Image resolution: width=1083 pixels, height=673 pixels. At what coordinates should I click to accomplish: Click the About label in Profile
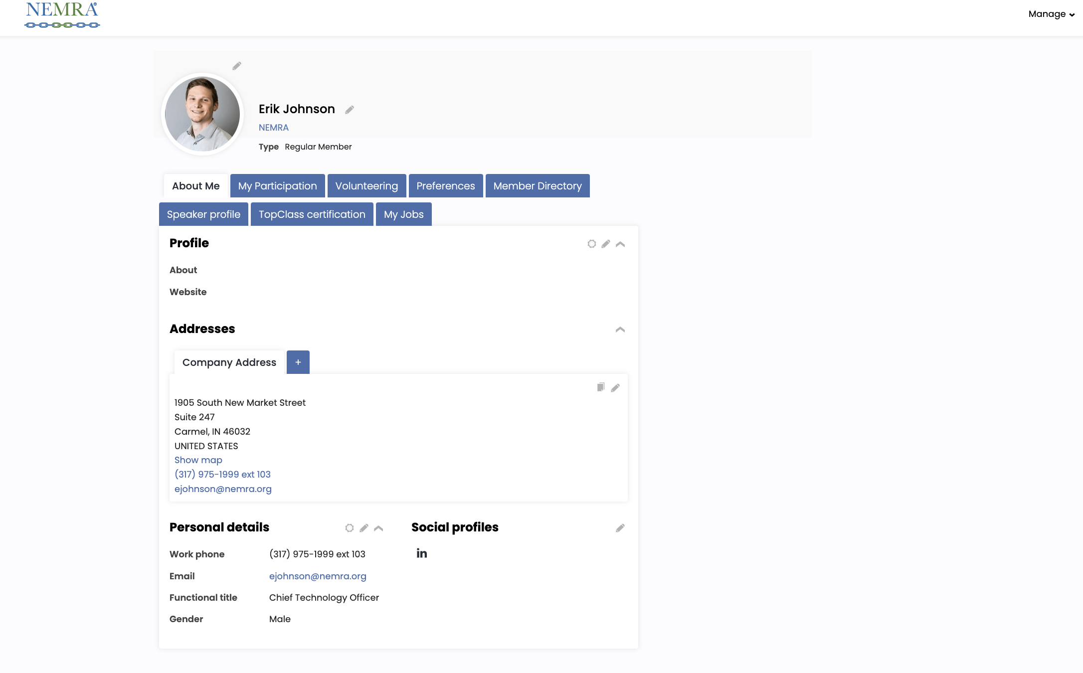183,270
